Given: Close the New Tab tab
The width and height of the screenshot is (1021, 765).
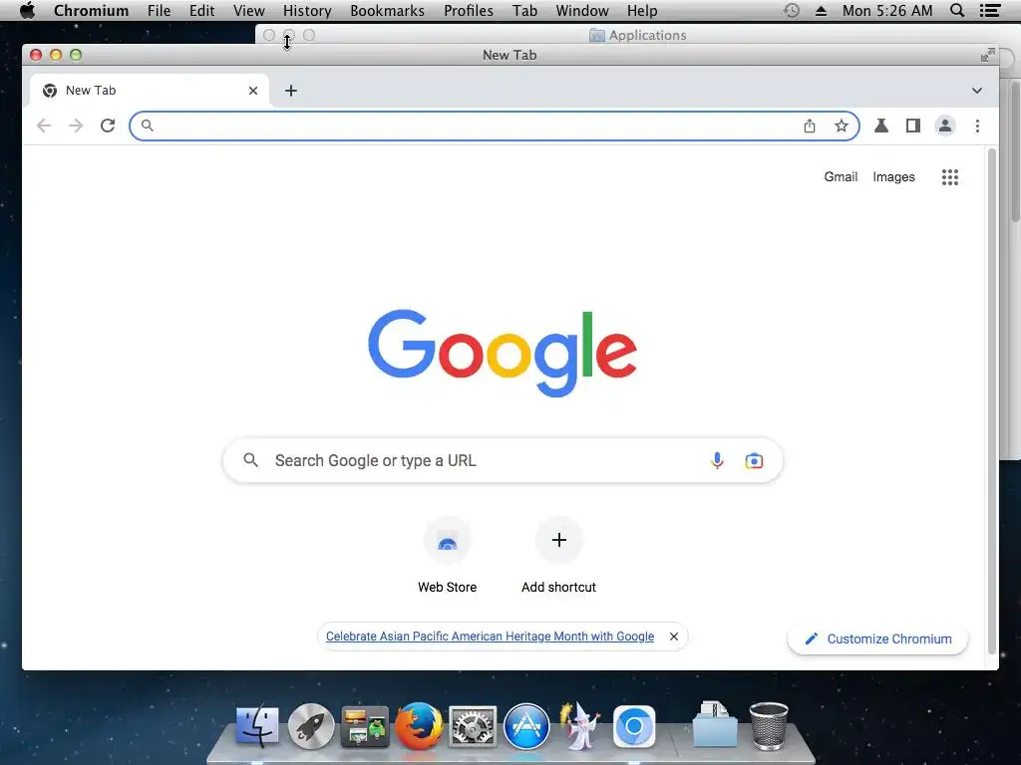Looking at the screenshot, I should coord(253,91).
